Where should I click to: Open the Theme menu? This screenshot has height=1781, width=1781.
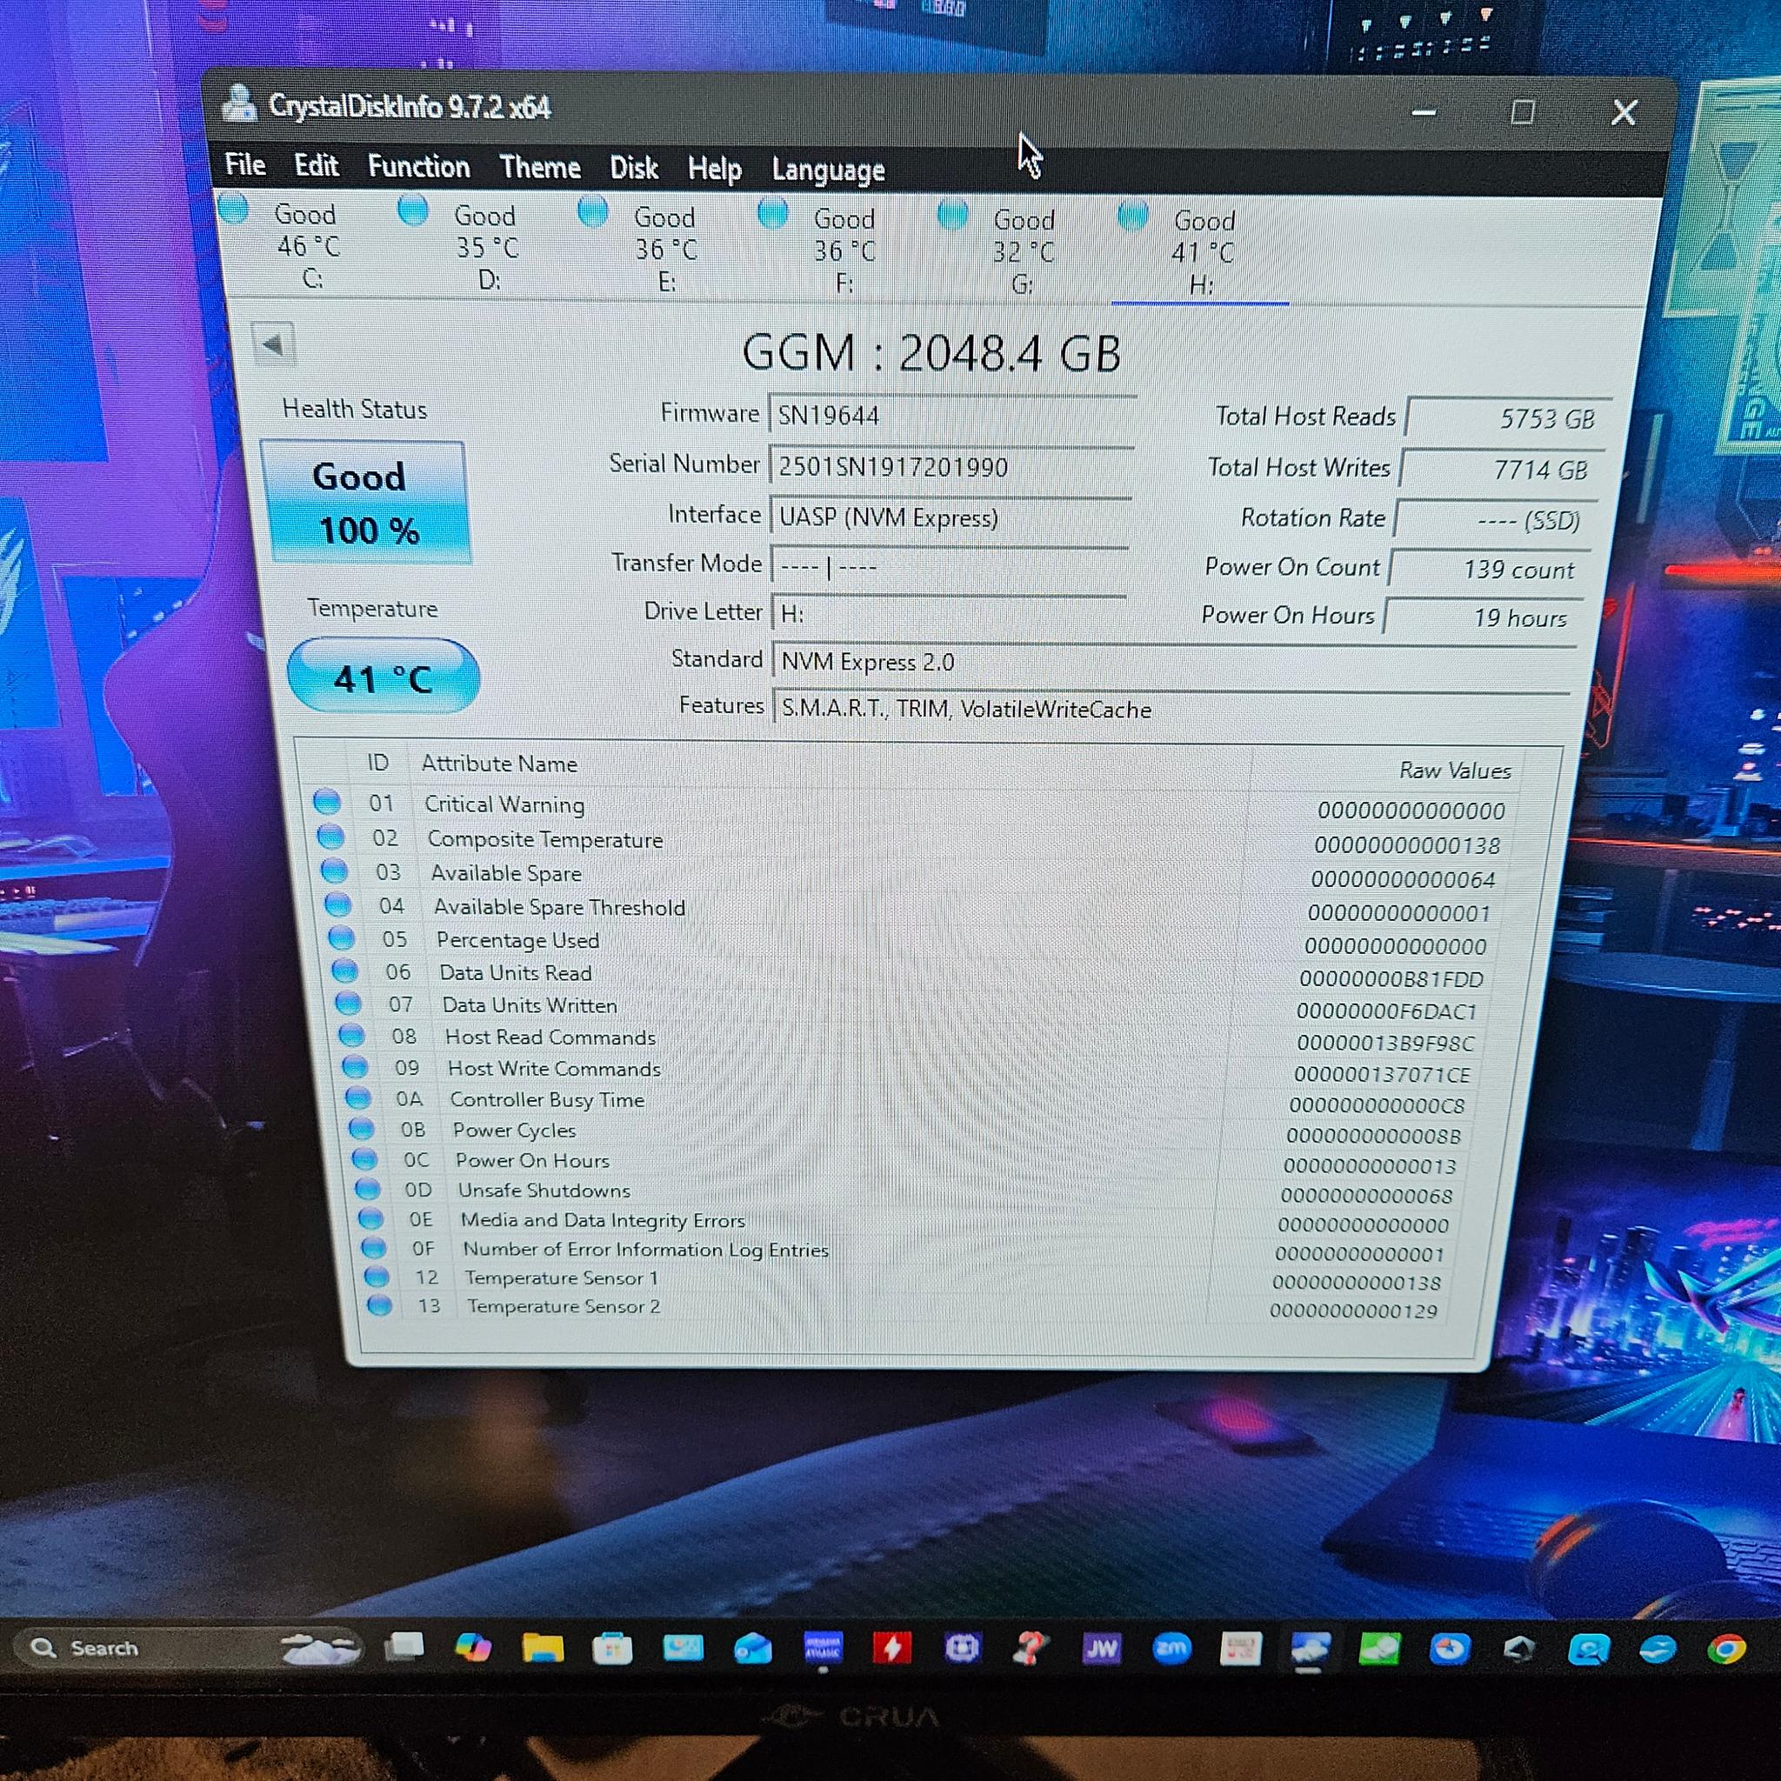coord(540,168)
